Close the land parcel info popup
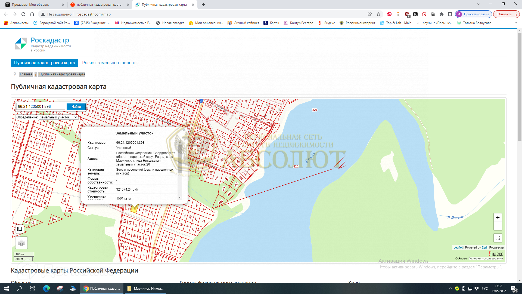Viewport: 522px width, 294px height. pos(184,130)
